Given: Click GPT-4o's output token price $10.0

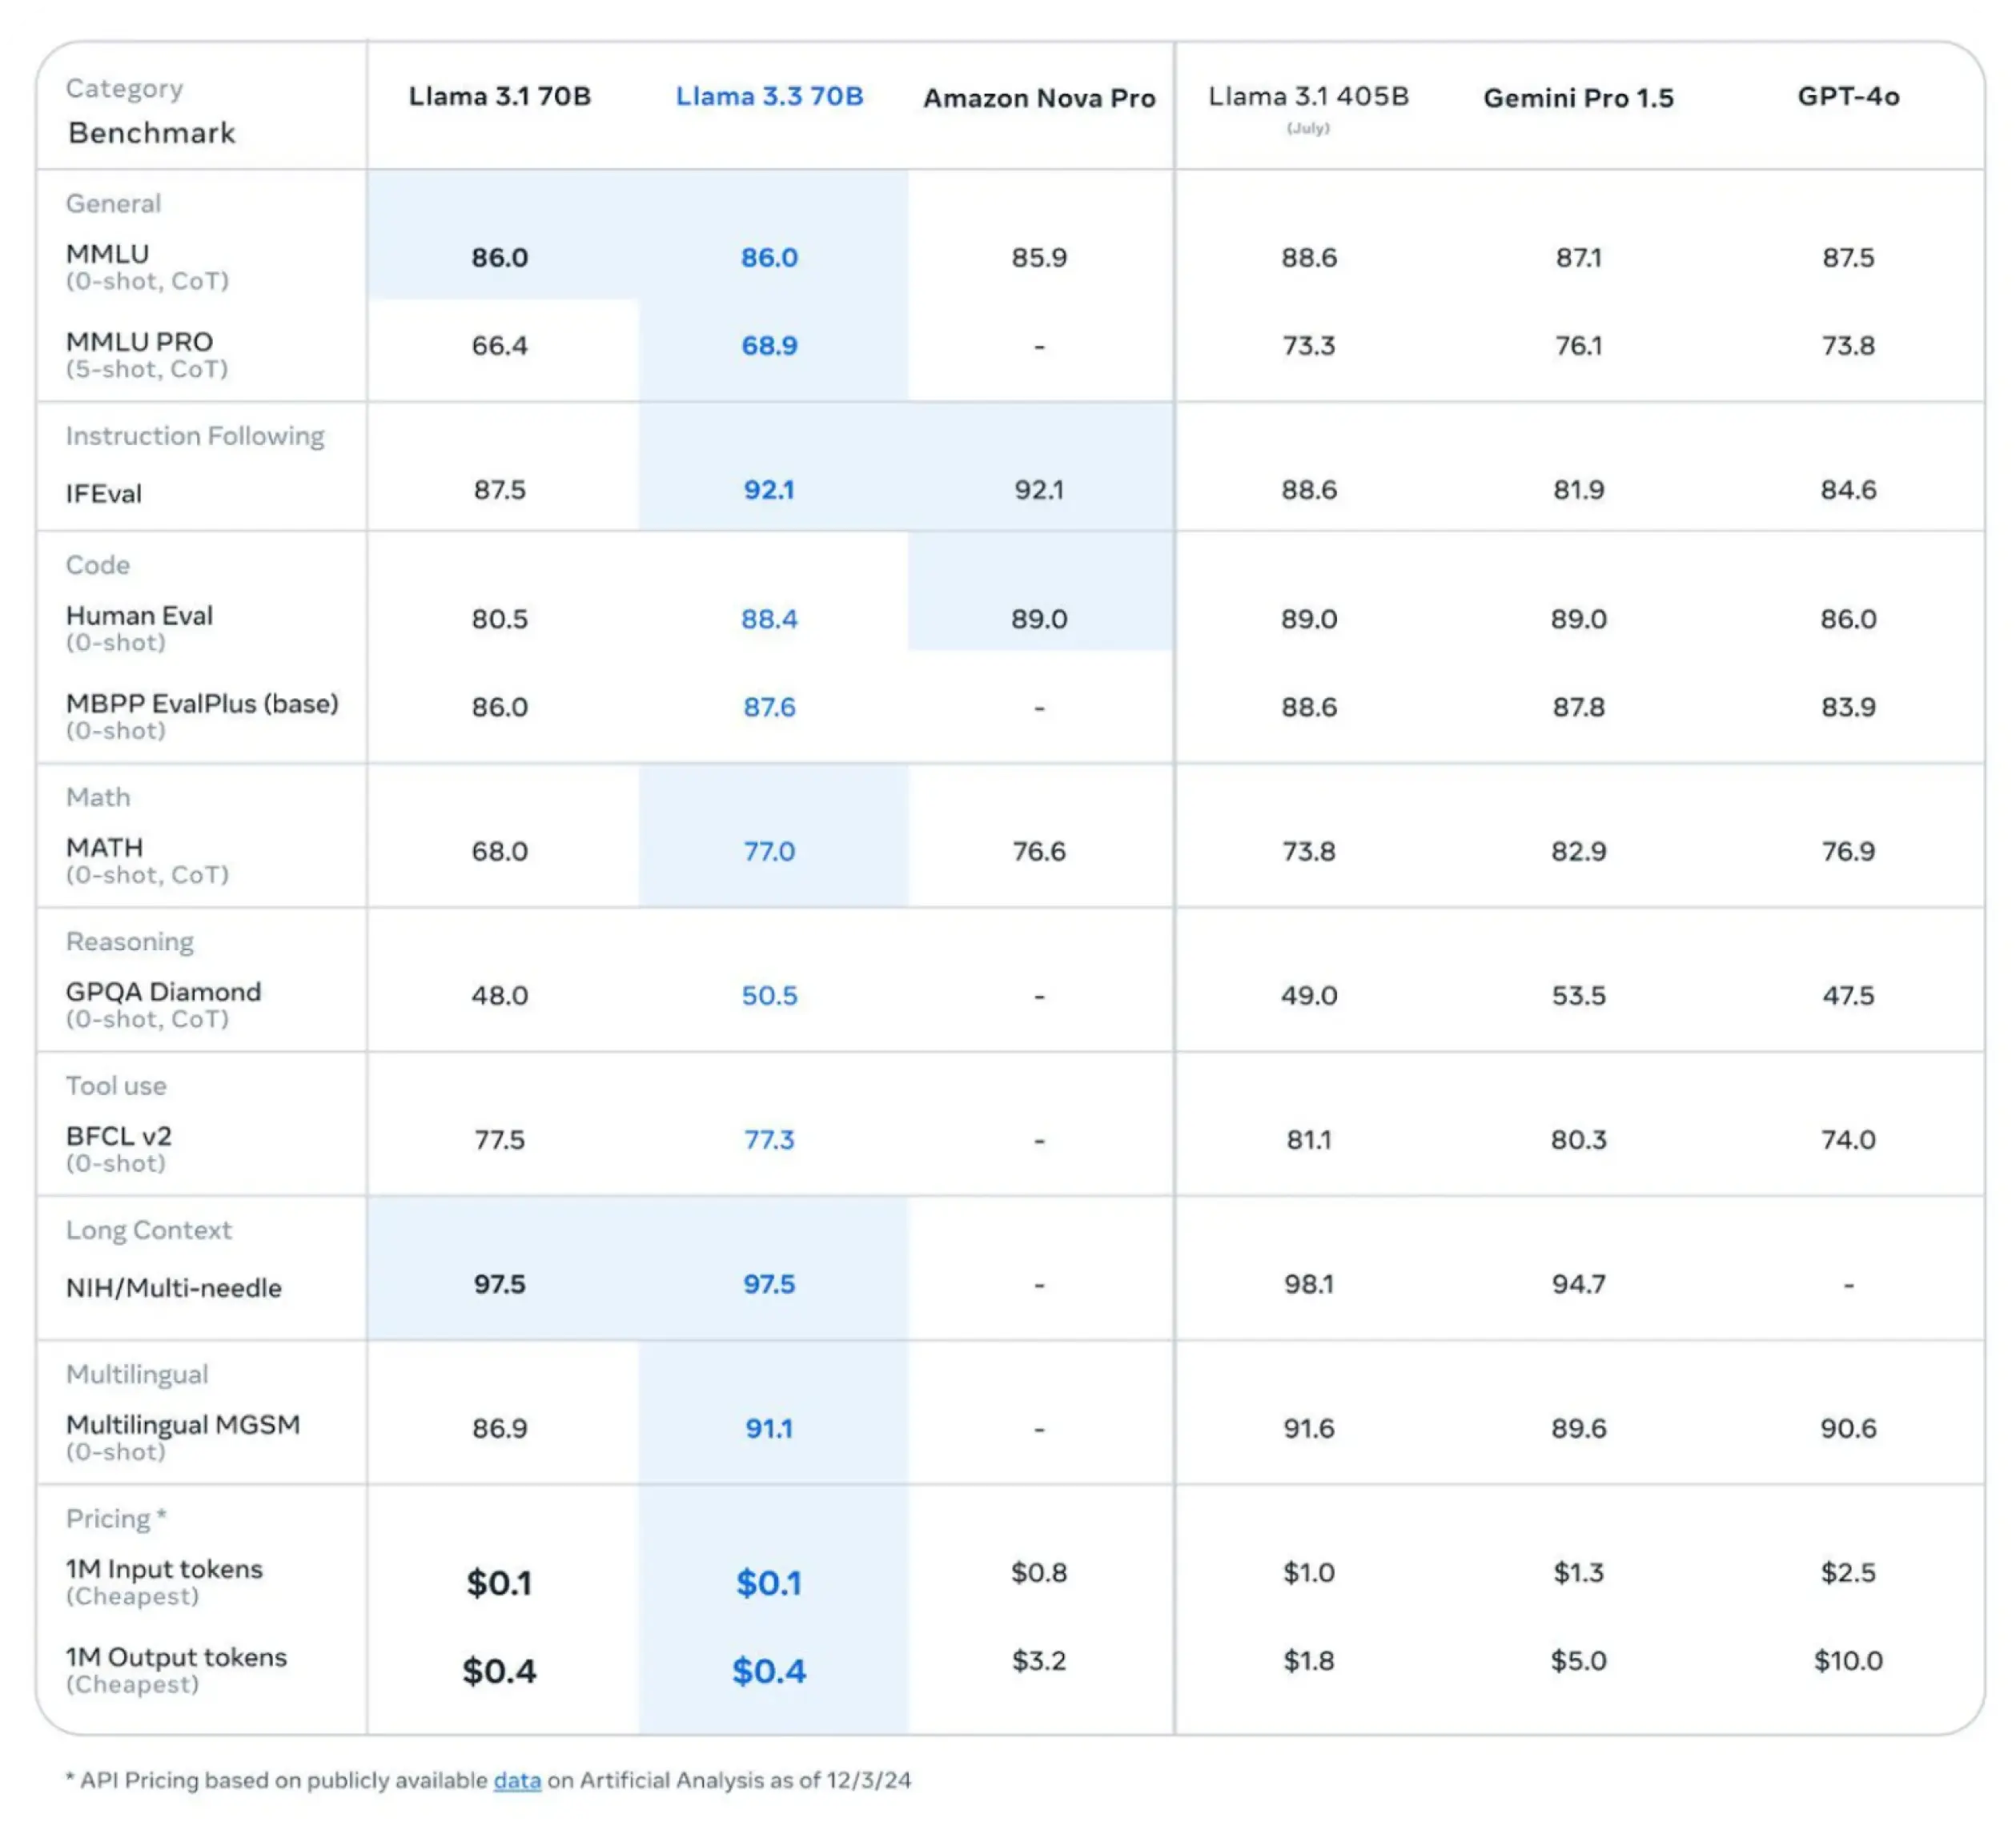Looking at the screenshot, I should (1848, 1660).
